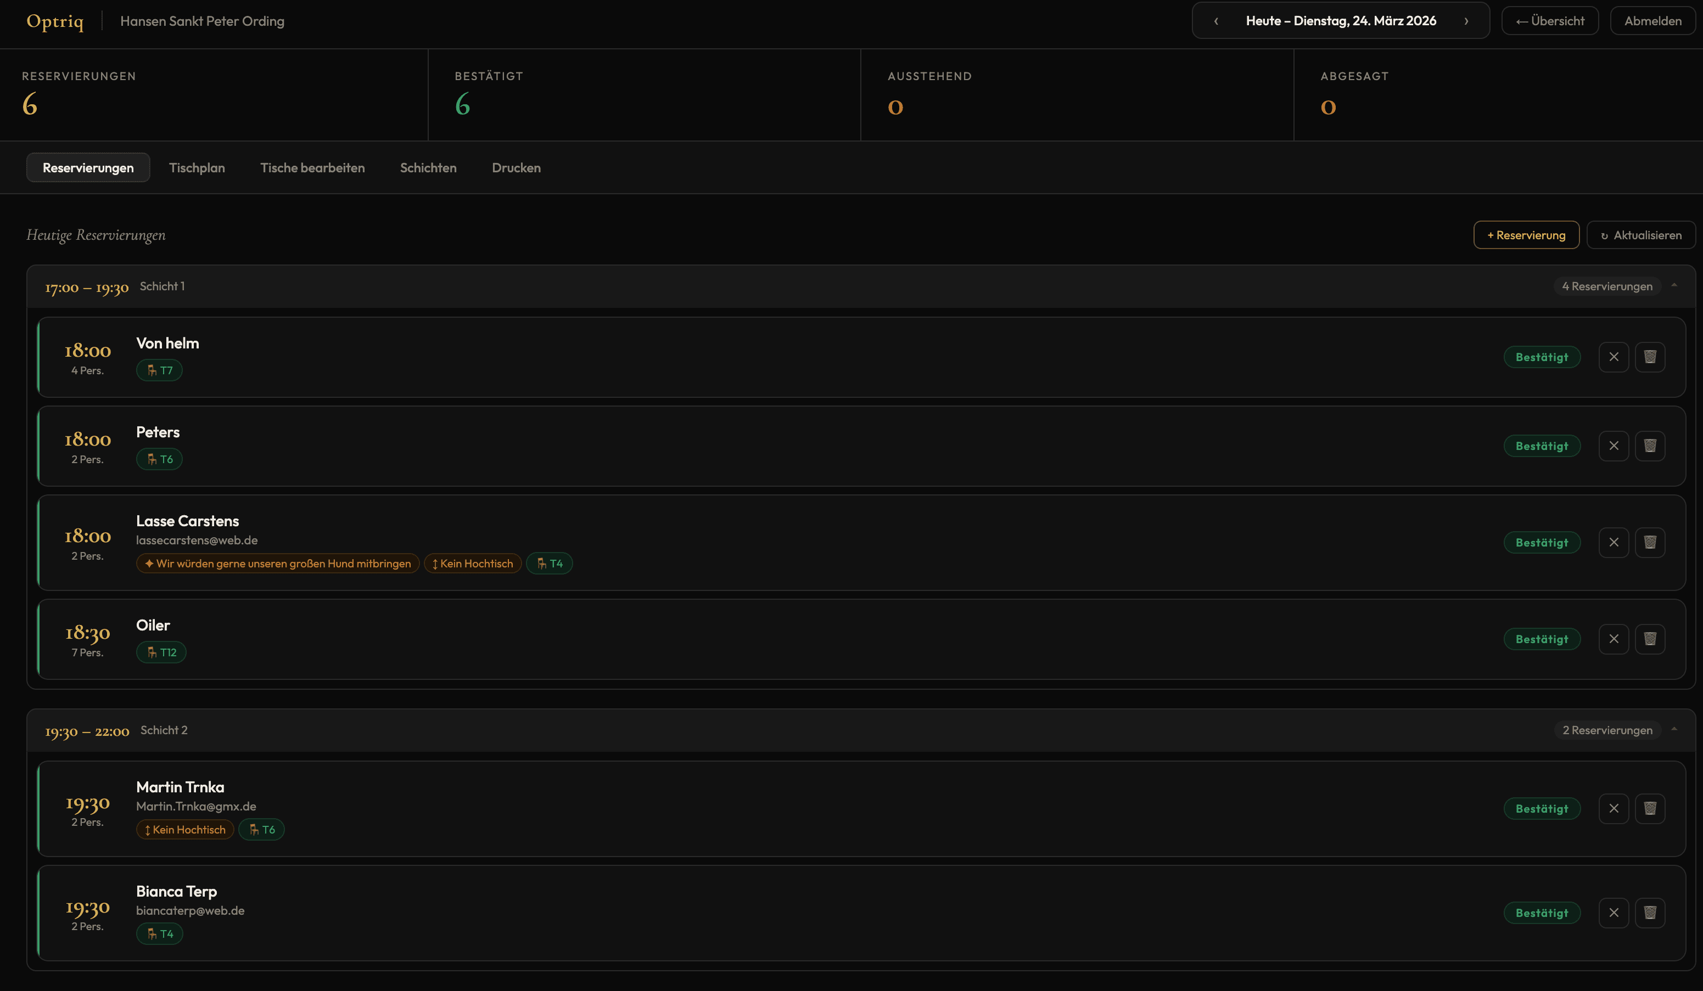Viewport: 1703px width, 991px height.
Task: Go to next day with right arrow
Action: coord(1466,20)
